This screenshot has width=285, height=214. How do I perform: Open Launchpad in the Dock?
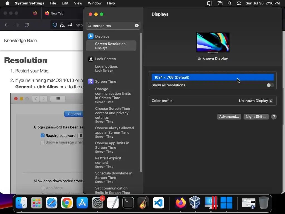[x=36, y=203]
